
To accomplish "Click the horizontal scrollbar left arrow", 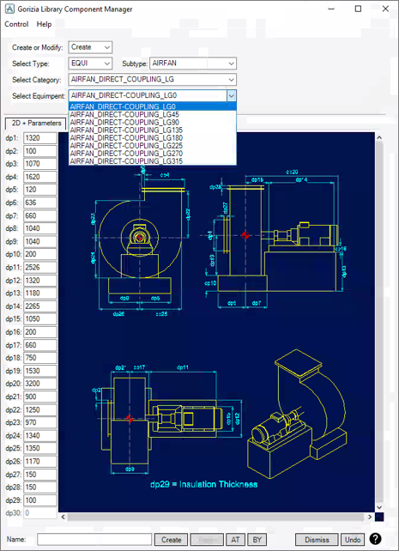I will [63, 517].
